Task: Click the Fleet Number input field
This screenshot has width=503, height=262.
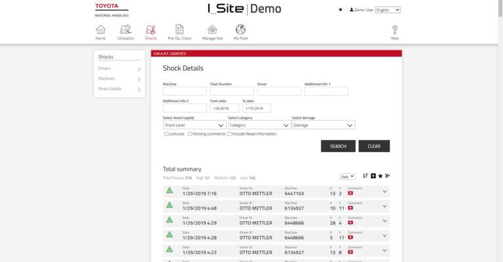Action: [x=231, y=92]
